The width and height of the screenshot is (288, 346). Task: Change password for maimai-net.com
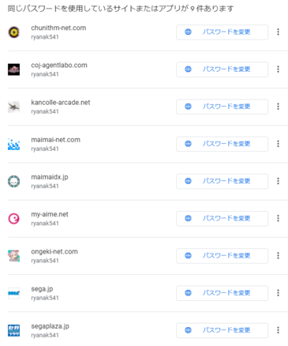(x=223, y=144)
